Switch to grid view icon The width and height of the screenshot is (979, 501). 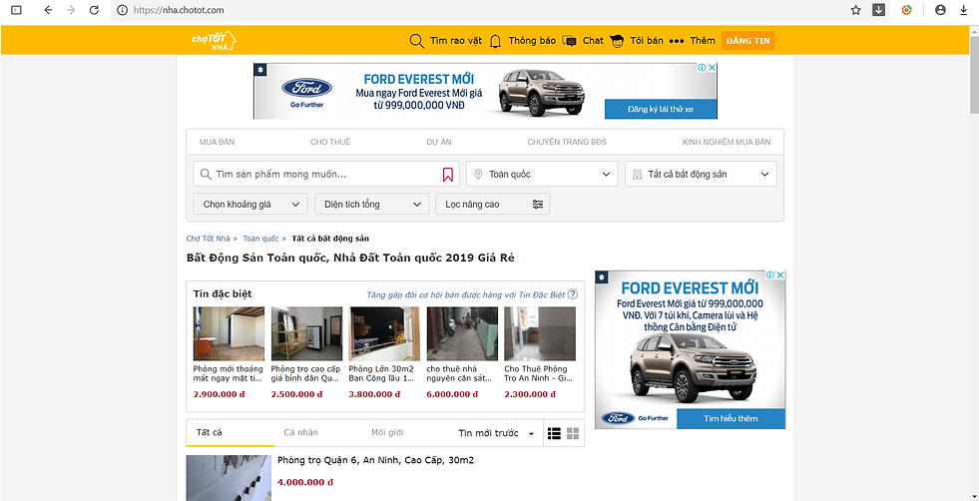[573, 433]
